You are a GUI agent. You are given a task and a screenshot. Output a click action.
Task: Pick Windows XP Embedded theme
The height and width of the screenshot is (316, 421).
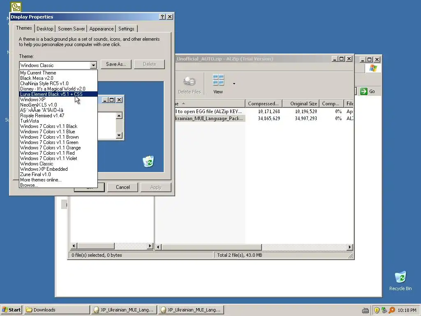pyautogui.click(x=58, y=169)
